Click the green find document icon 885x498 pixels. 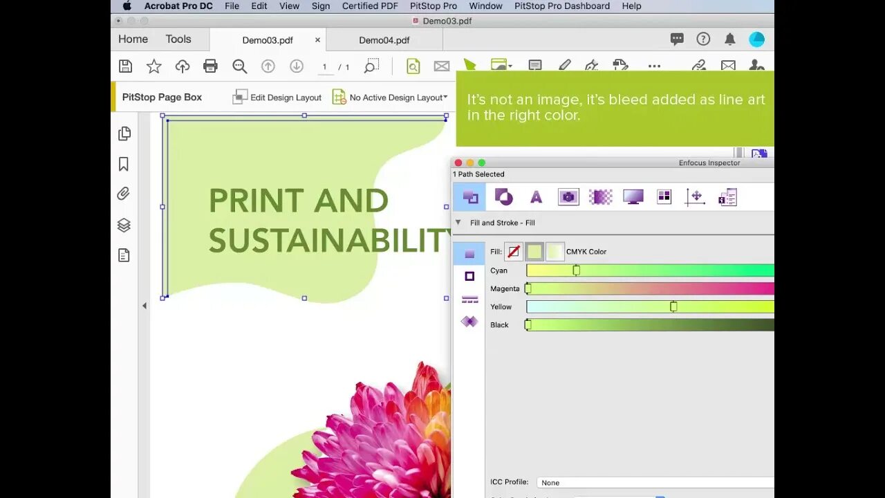pos(413,66)
